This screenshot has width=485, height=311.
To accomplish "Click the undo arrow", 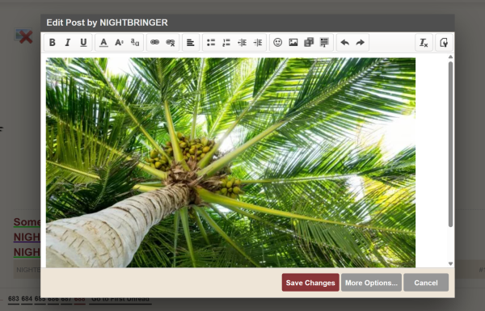I will pyautogui.click(x=344, y=42).
